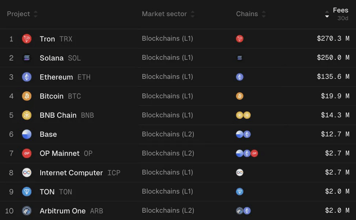Open the Ethereum ETH project link

pyautogui.click(x=65, y=77)
